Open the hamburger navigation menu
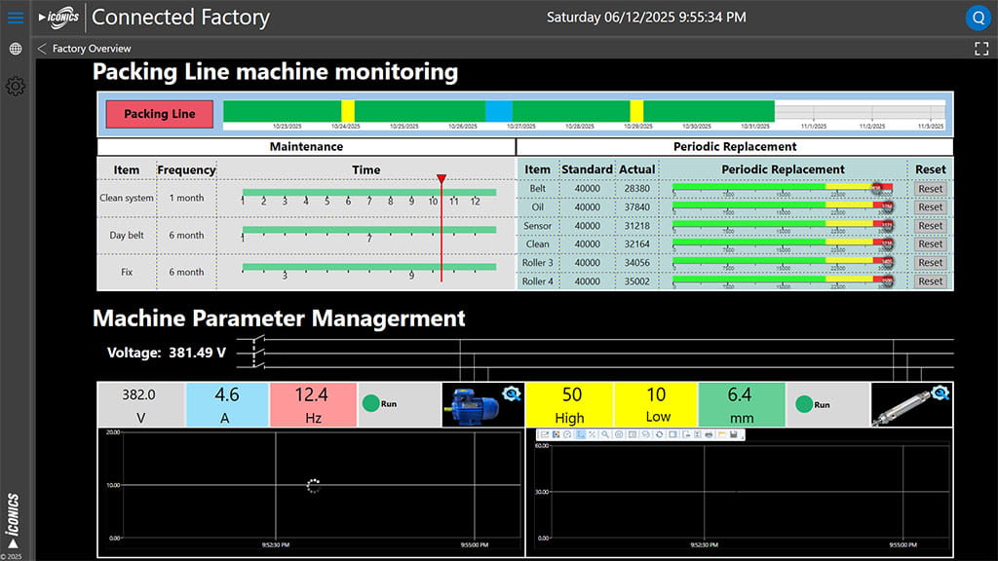 16,18
